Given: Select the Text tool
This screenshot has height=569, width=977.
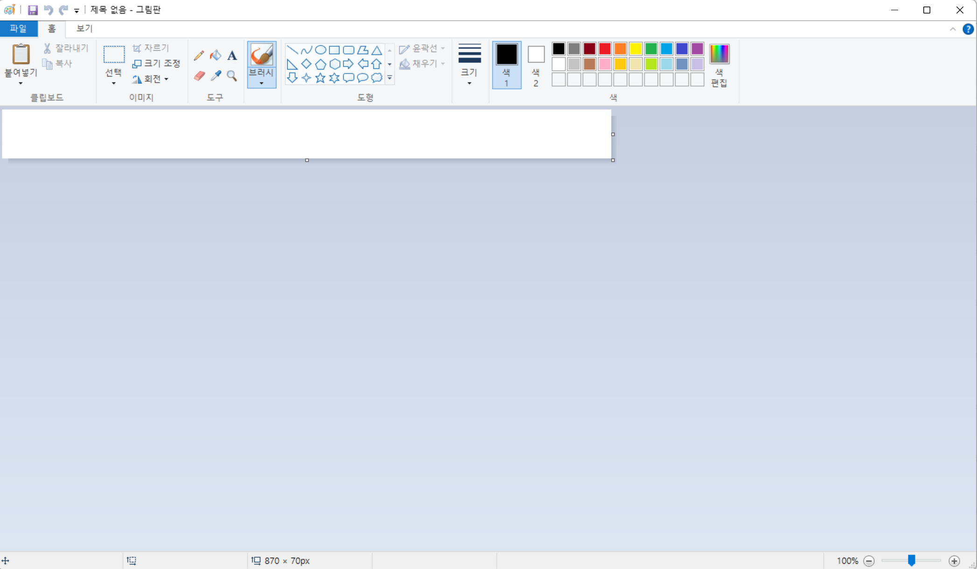Looking at the screenshot, I should [x=232, y=55].
